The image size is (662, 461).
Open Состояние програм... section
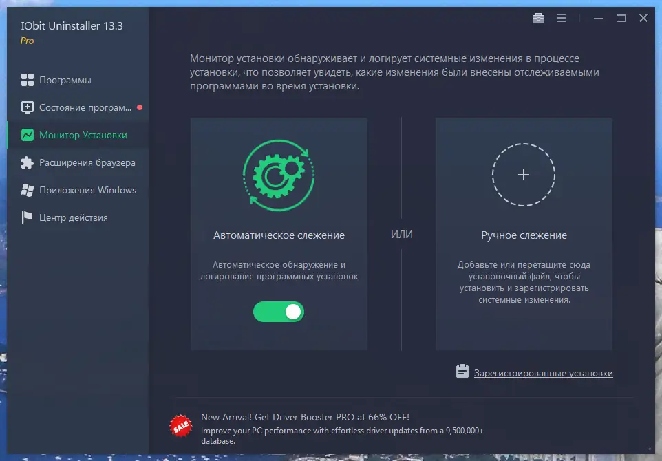click(78, 107)
